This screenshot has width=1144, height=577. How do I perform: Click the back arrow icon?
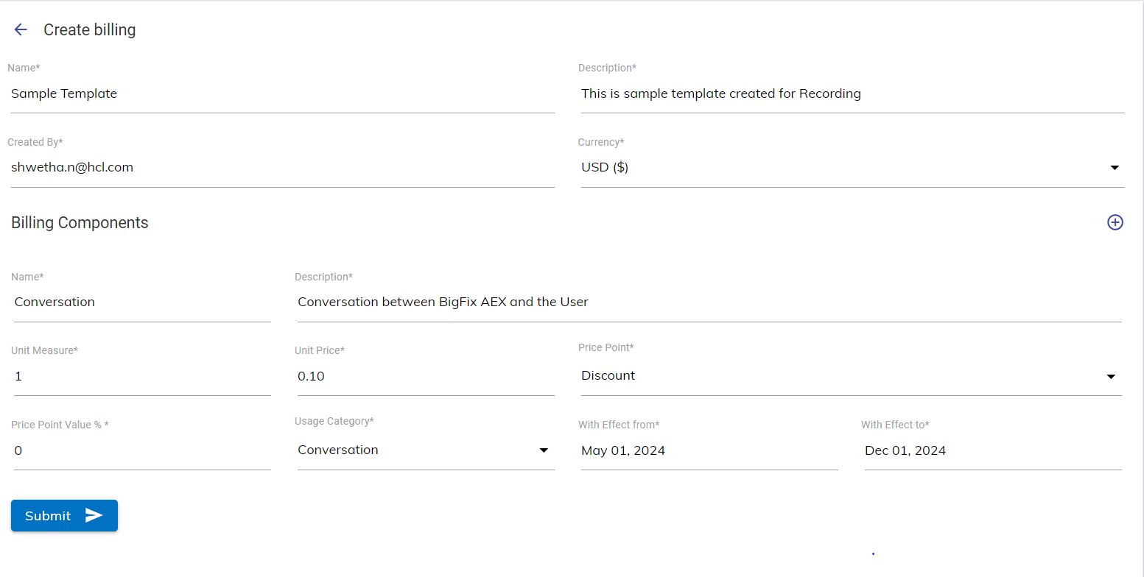(21, 29)
